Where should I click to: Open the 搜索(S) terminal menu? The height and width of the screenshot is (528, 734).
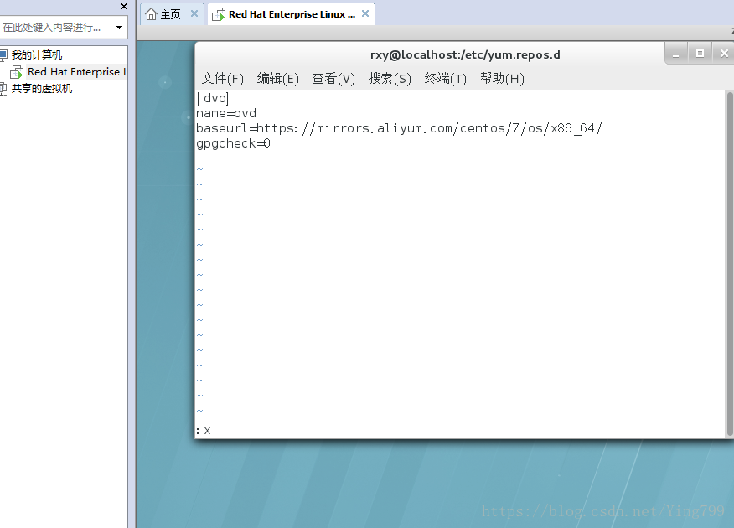point(390,79)
